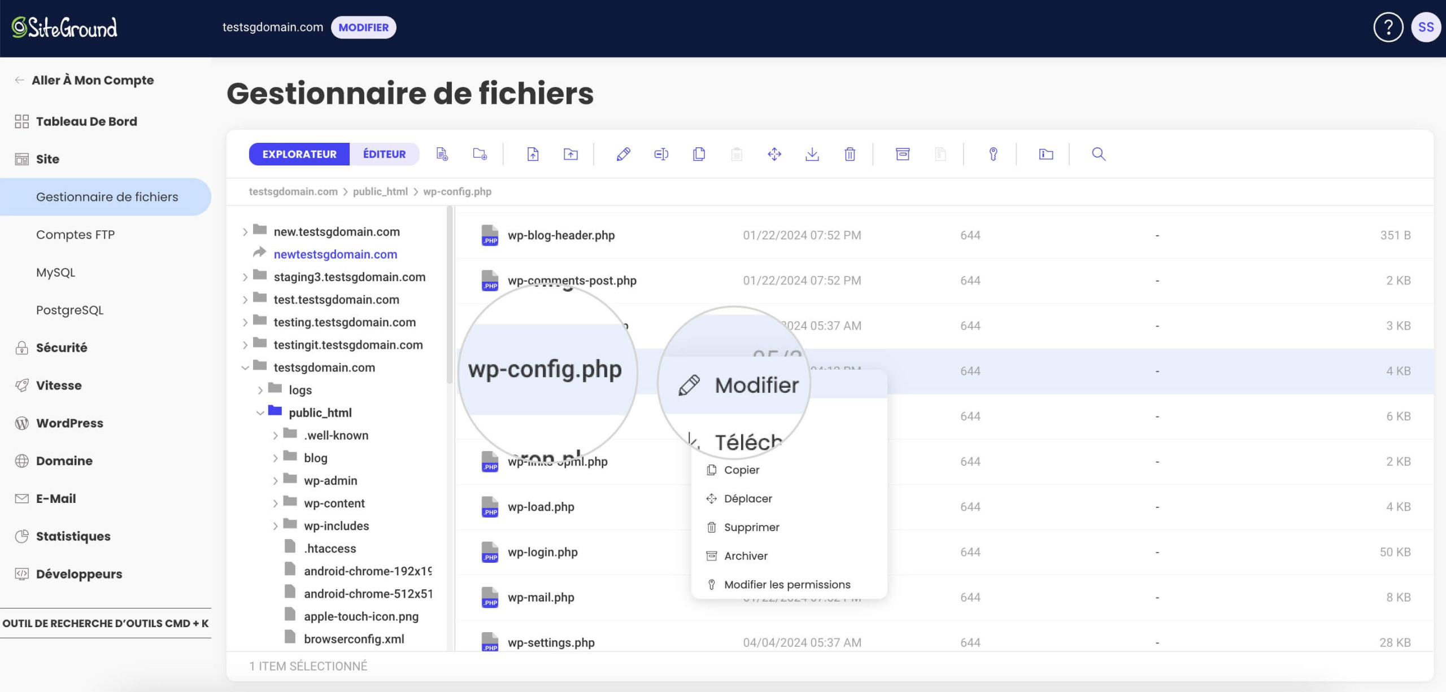Screen dimensions: 1446x692
Task: Click the move arrows toolbar icon
Action: click(774, 154)
